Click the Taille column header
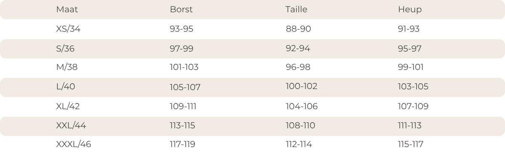The height and width of the screenshot is (155, 505). pyautogui.click(x=296, y=10)
